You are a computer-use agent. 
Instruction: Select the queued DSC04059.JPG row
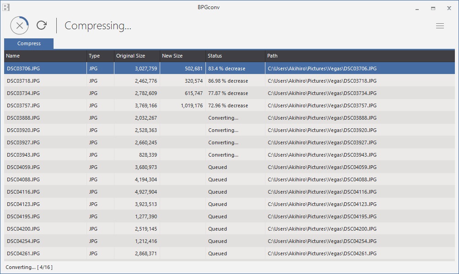pos(23,167)
